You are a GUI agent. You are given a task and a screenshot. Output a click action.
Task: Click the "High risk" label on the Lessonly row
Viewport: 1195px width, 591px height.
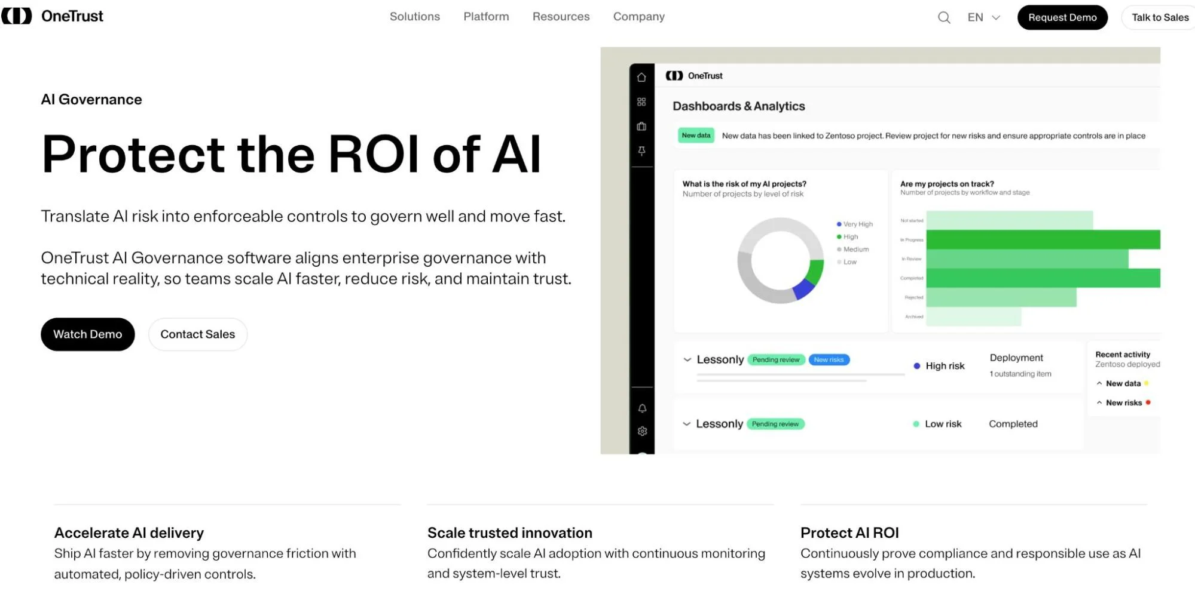click(945, 366)
